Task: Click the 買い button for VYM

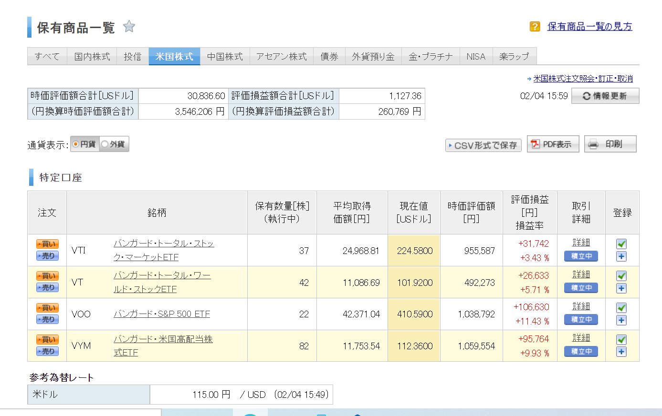Action: [47, 340]
